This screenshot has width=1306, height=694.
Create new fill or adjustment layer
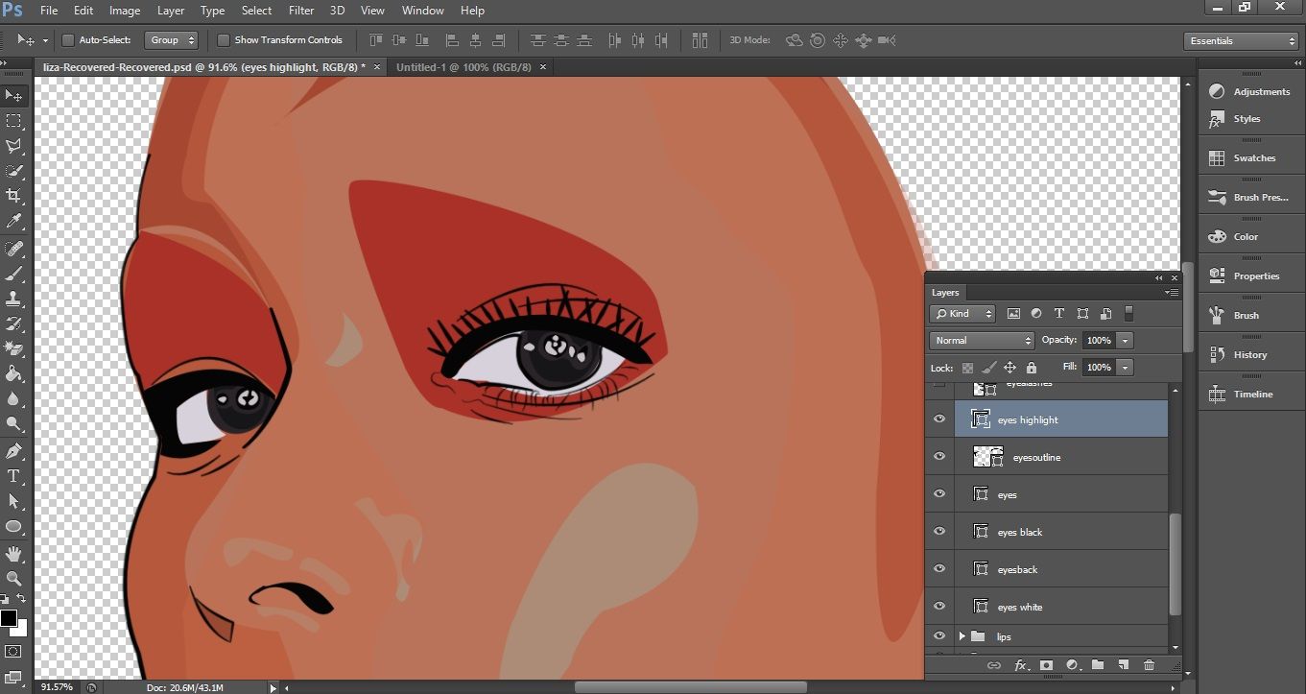(1072, 665)
